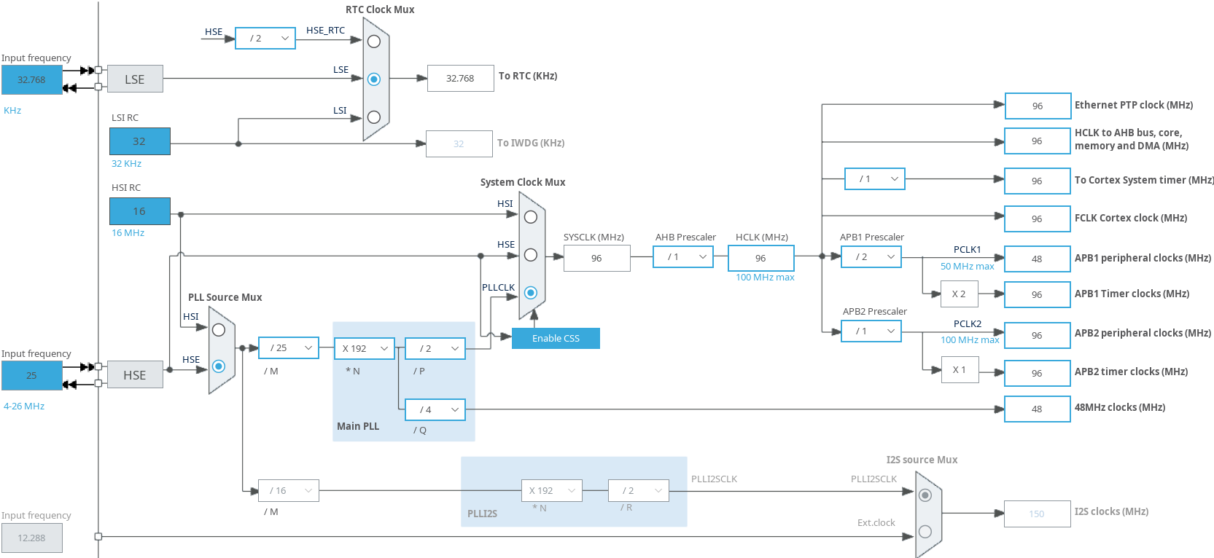This screenshot has height=558, width=1214.
Task: Expand the HSE RTC /2 divider dropdown
Action: pyautogui.click(x=265, y=39)
